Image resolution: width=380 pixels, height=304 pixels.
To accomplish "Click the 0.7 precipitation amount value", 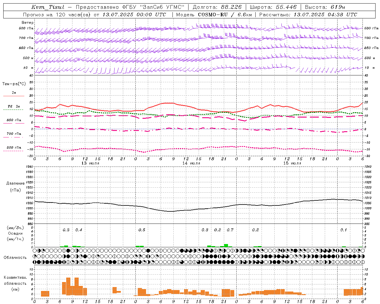I will click(230, 230).
